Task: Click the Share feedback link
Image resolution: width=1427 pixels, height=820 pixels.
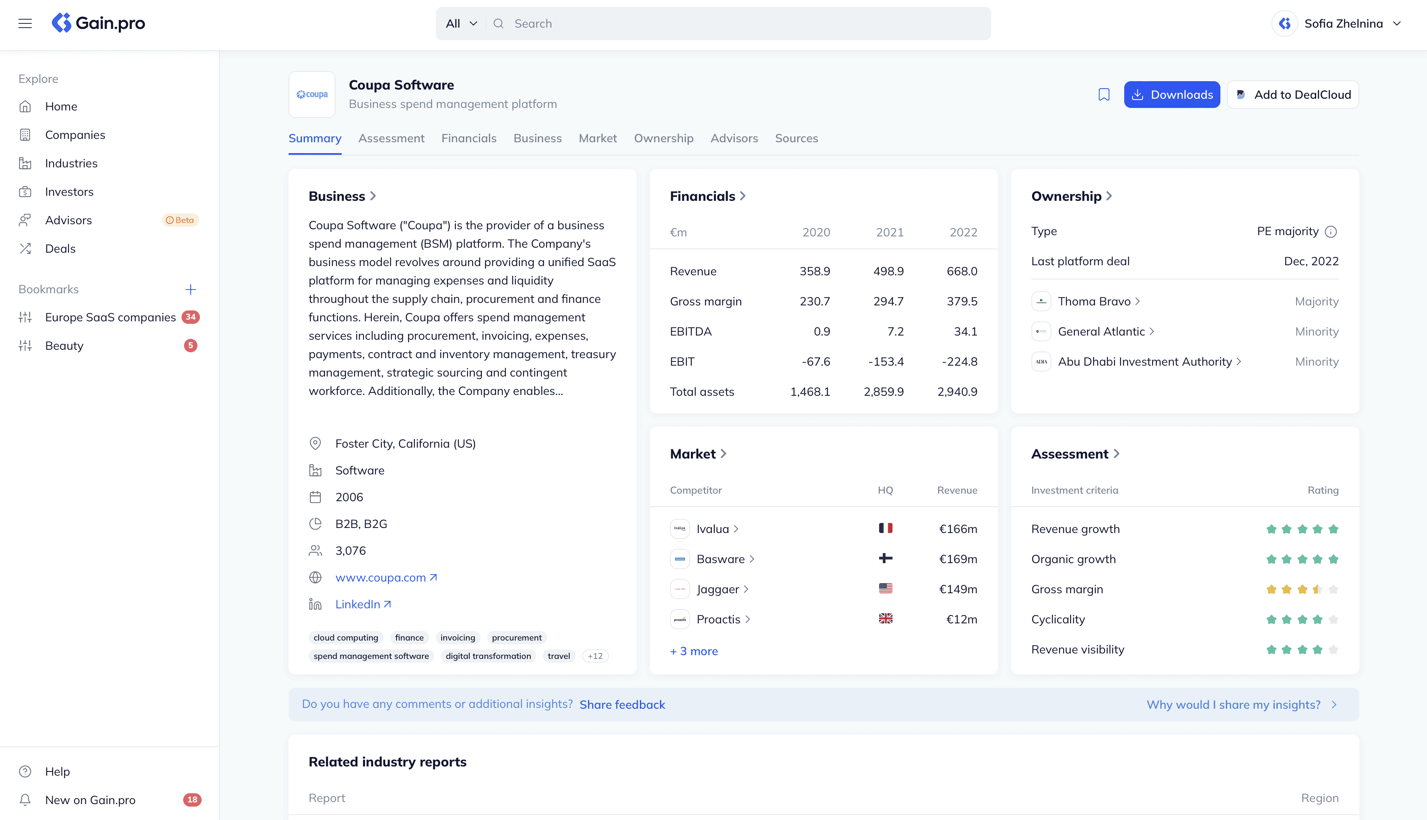Action: 622,705
